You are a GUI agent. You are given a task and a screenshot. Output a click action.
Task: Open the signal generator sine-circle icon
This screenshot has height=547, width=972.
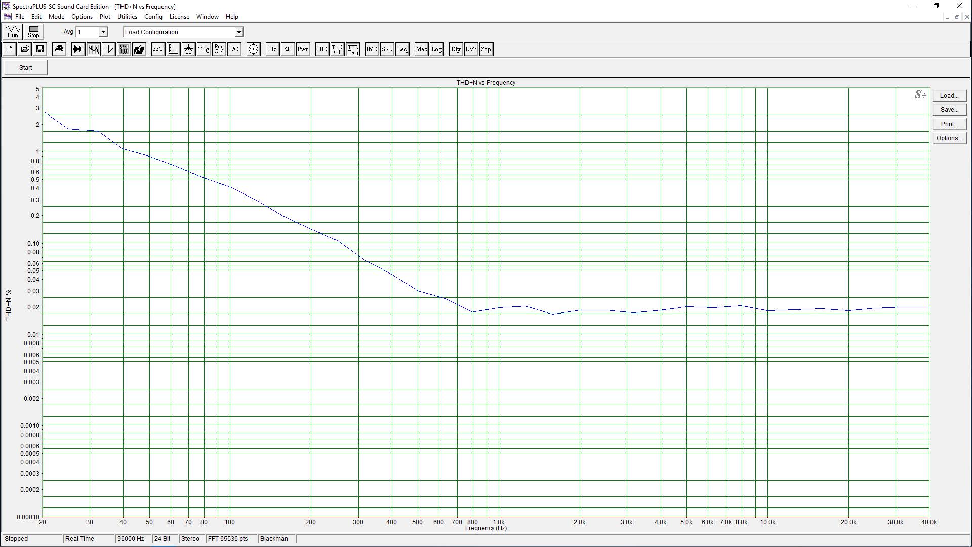click(x=253, y=49)
